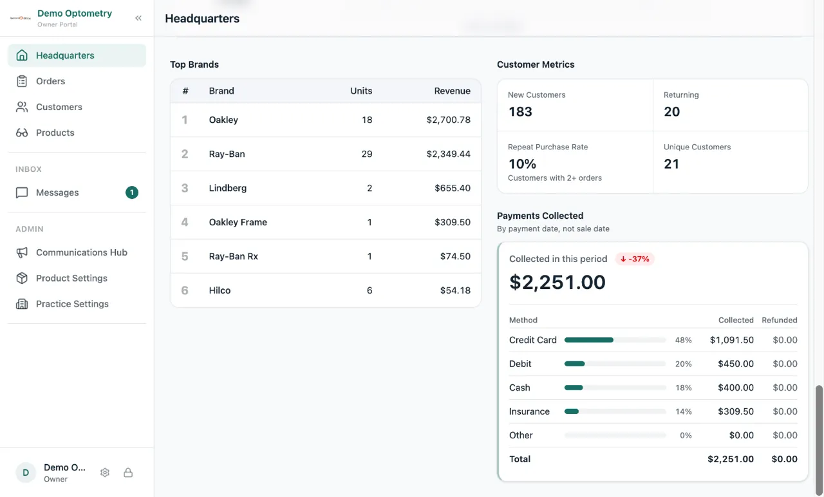
Task: Click the Debit progress bar
Action: click(x=615, y=364)
